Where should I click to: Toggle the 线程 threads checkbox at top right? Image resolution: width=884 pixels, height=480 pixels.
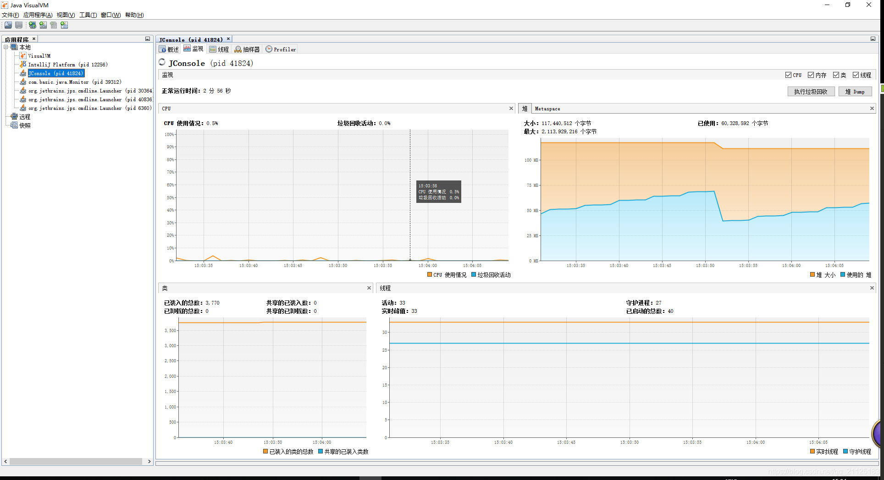[856, 75]
